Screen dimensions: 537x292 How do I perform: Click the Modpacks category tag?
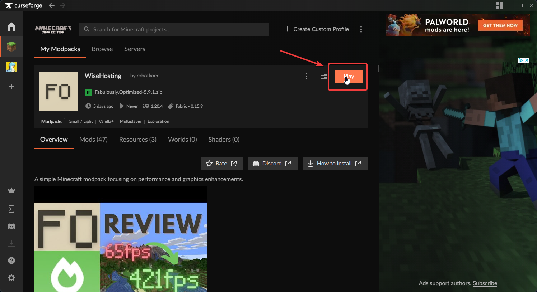tap(52, 122)
